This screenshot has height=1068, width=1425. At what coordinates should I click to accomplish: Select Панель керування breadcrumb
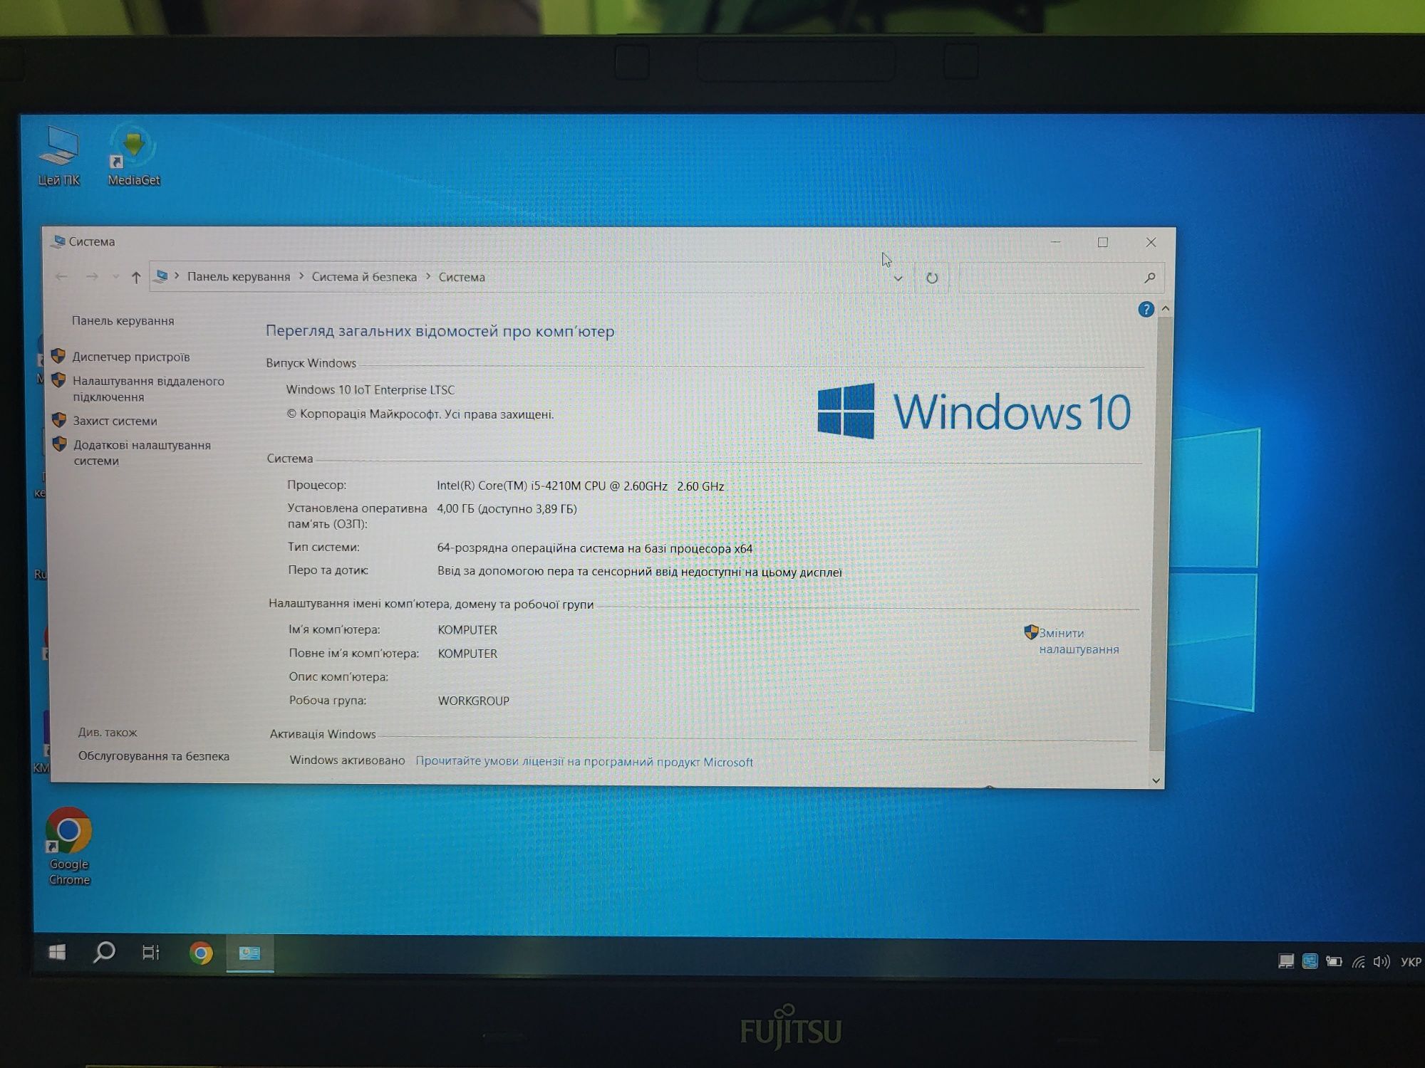(239, 276)
